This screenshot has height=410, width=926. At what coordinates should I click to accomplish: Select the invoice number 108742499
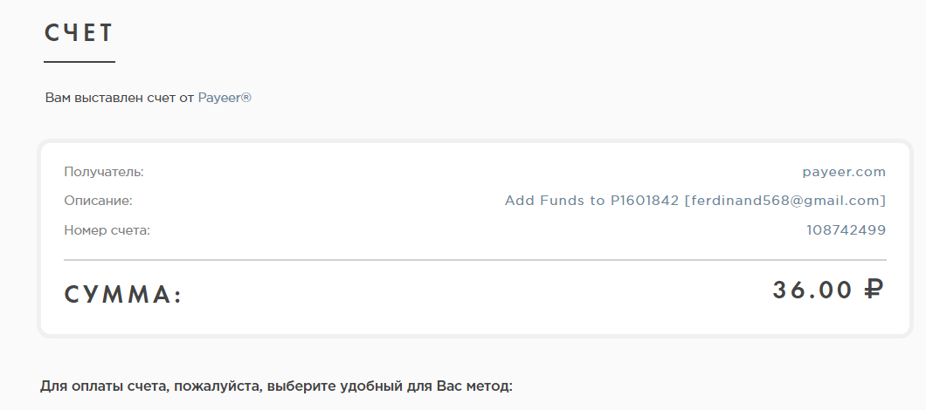pyautogui.click(x=847, y=230)
